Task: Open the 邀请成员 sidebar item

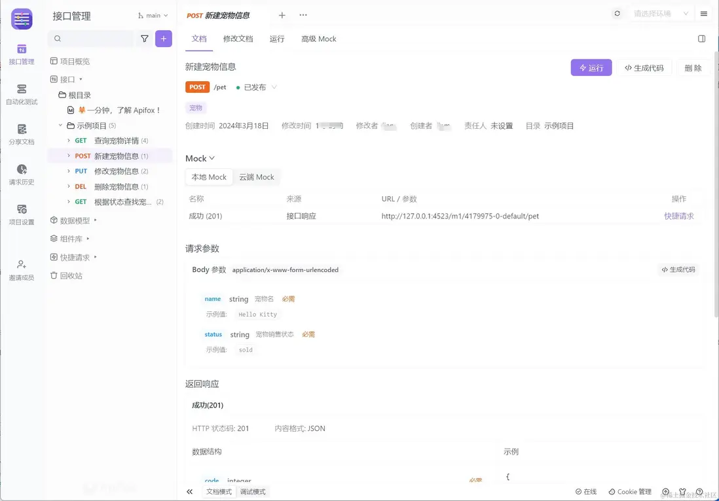Action: click(22, 271)
